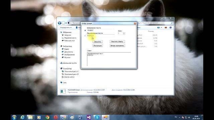Close the Шифр Цезаря dialog
The height and width of the screenshot is (120, 214).
point(135,23)
